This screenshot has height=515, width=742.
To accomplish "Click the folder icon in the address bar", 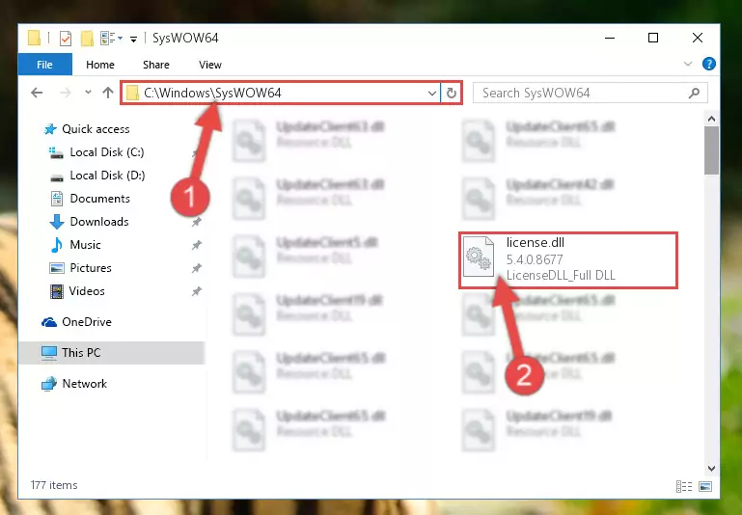I will pyautogui.click(x=132, y=93).
